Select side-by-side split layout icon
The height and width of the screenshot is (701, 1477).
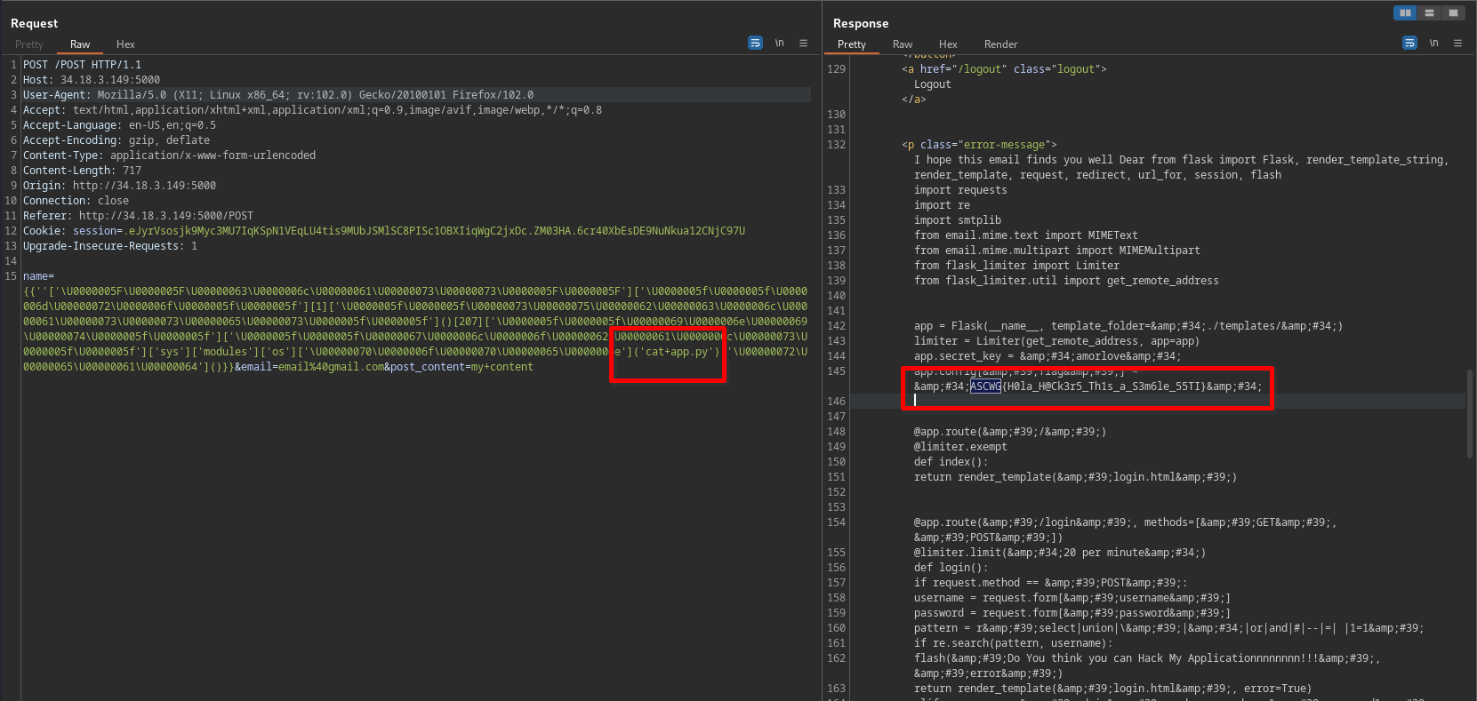(x=1405, y=13)
